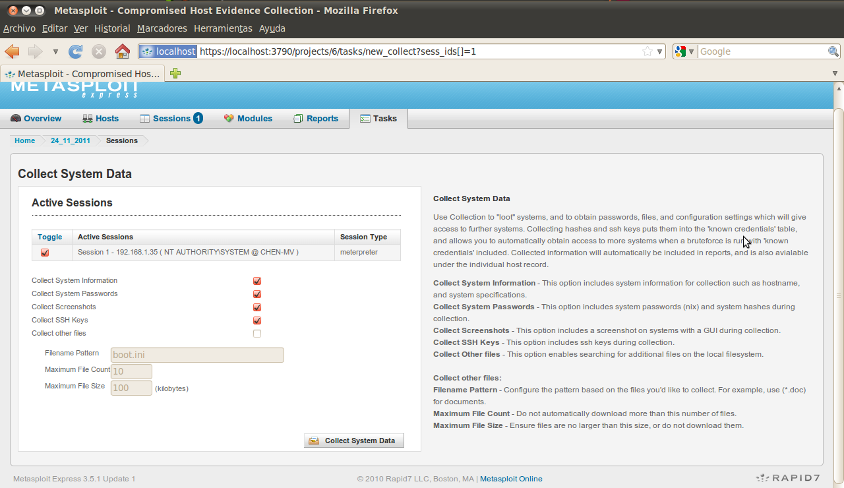Viewport: 844px width, 488px height.
Task: Open a new tab with the plus icon
Action: (175, 74)
